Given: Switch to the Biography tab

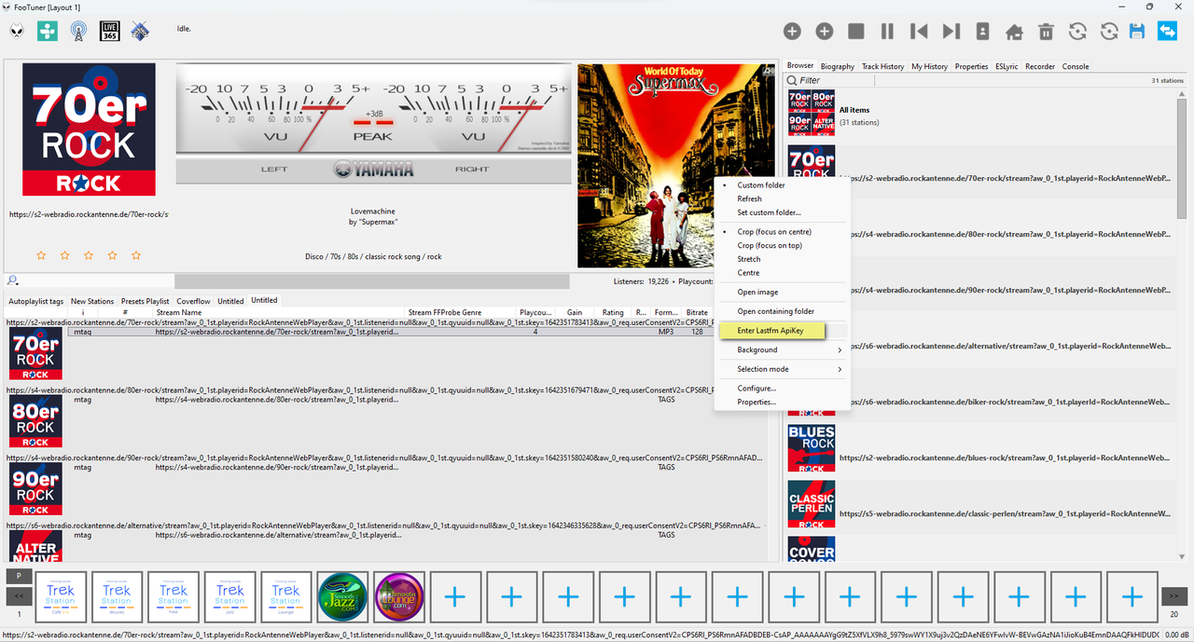Looking at the screenshot, I should click(838, 66).
